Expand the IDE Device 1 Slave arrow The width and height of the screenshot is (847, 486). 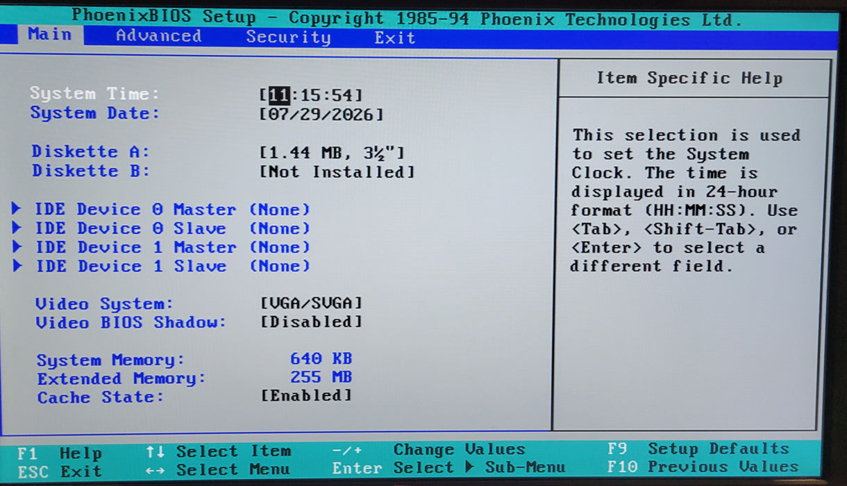tap(17, 265)
